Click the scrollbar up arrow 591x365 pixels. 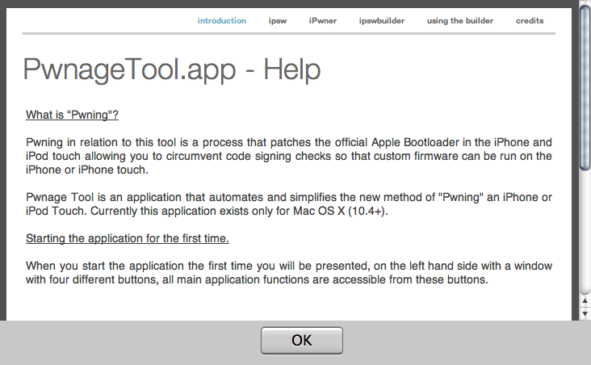[585, 300]
